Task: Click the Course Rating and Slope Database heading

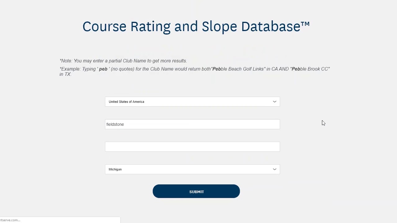Action: (196, 26)
